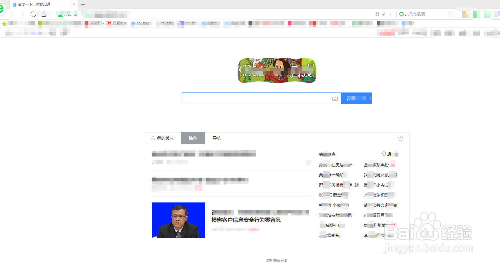The width and height of the screenshot is (500, 265).
Task: Open the hot topic containing 在奥运
Action: tap(336, 165)
